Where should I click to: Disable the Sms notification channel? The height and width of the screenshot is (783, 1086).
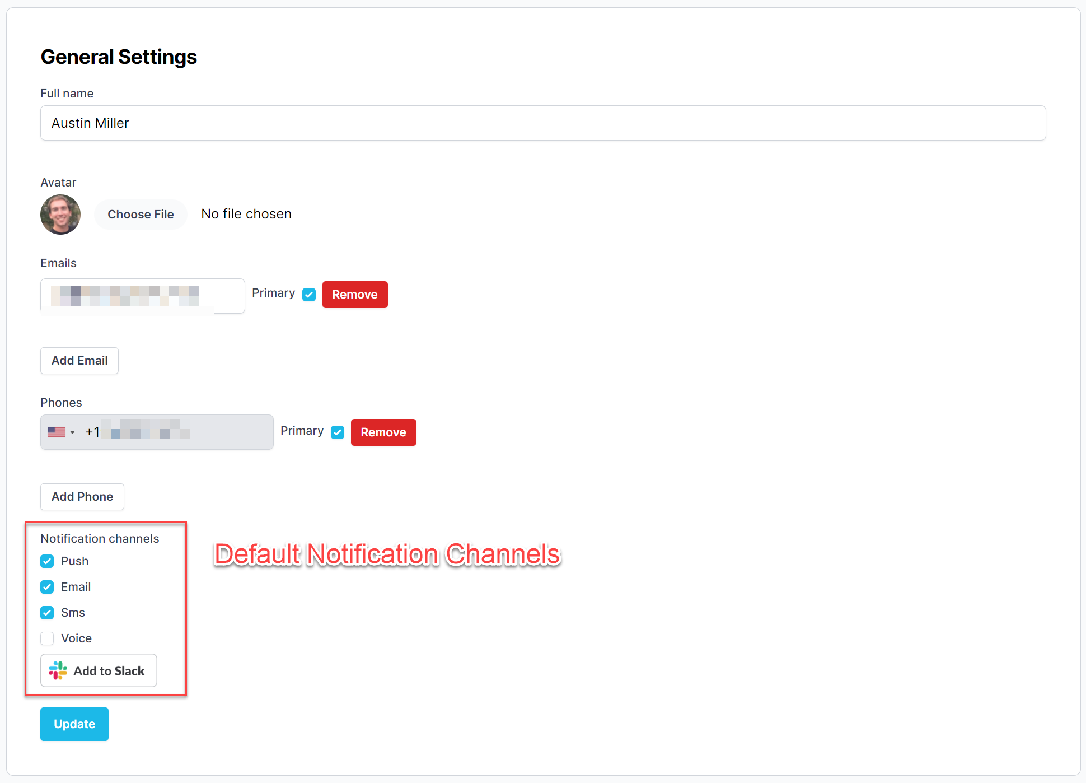[x=47, y=613]
